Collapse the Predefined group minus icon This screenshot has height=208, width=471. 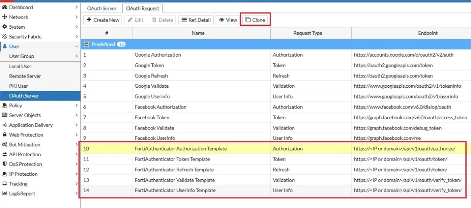(86, 44)
